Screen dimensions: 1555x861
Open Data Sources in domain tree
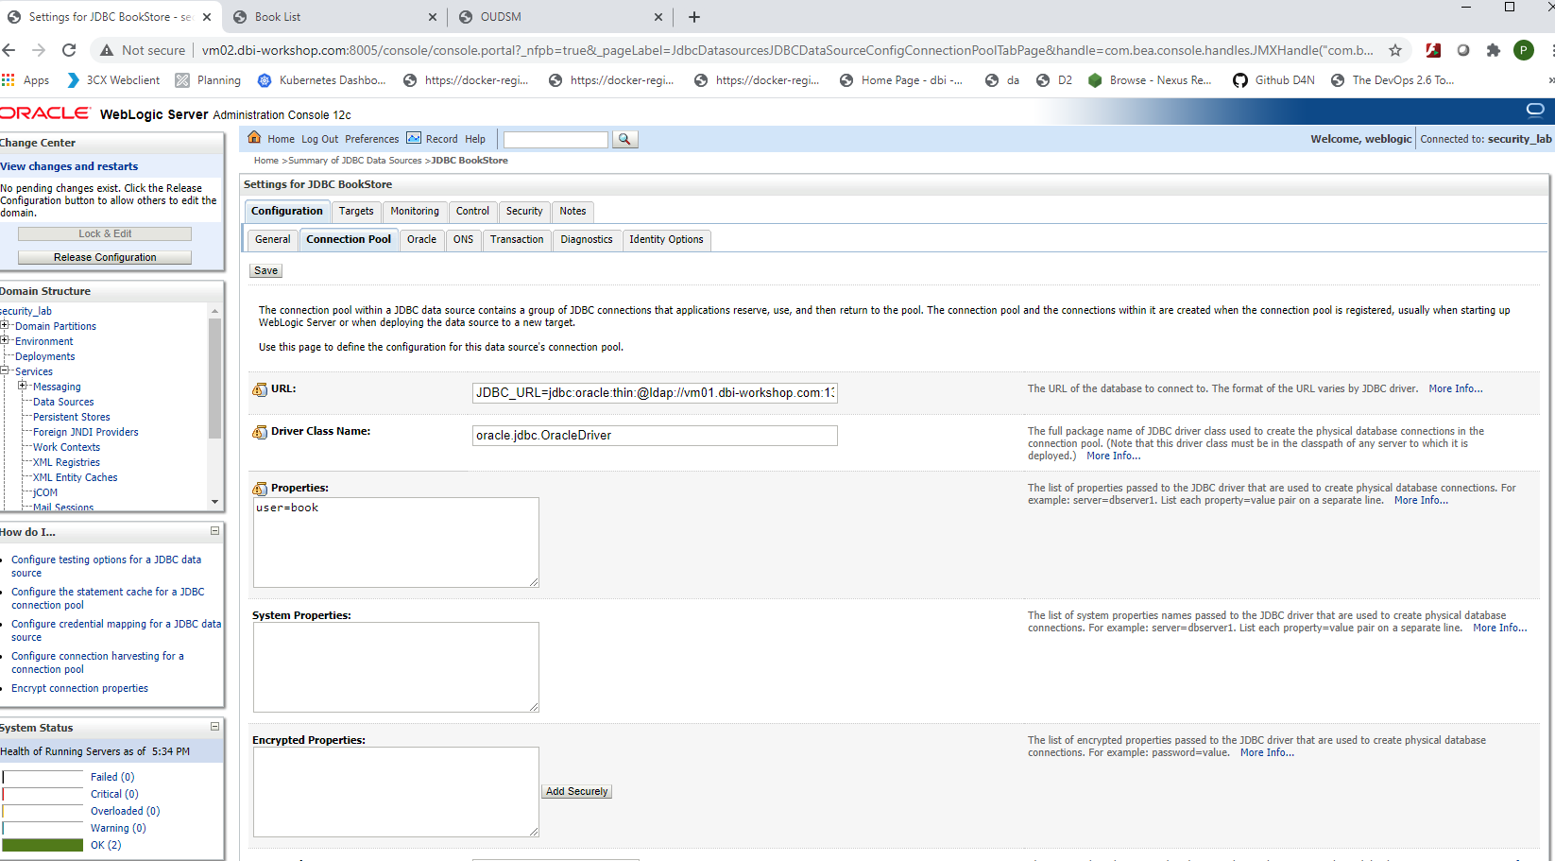pyautogui.click(x=63, y=402)
